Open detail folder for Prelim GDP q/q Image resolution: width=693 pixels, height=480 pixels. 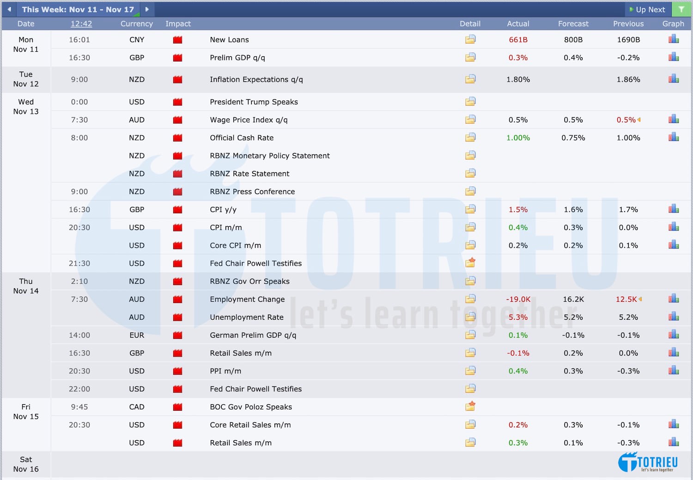point(470,57)
